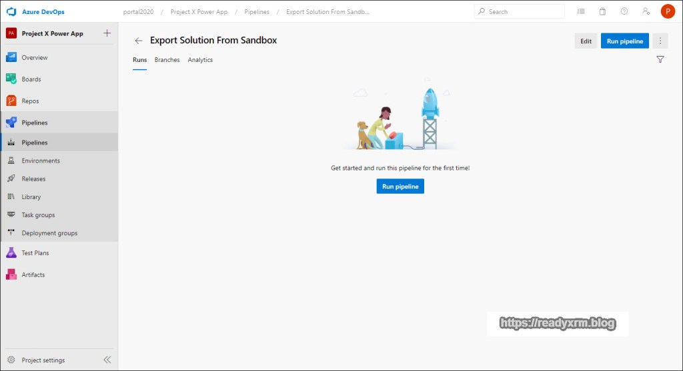
Task: Switch to the Branches tab
Action: tap(167, 60)
